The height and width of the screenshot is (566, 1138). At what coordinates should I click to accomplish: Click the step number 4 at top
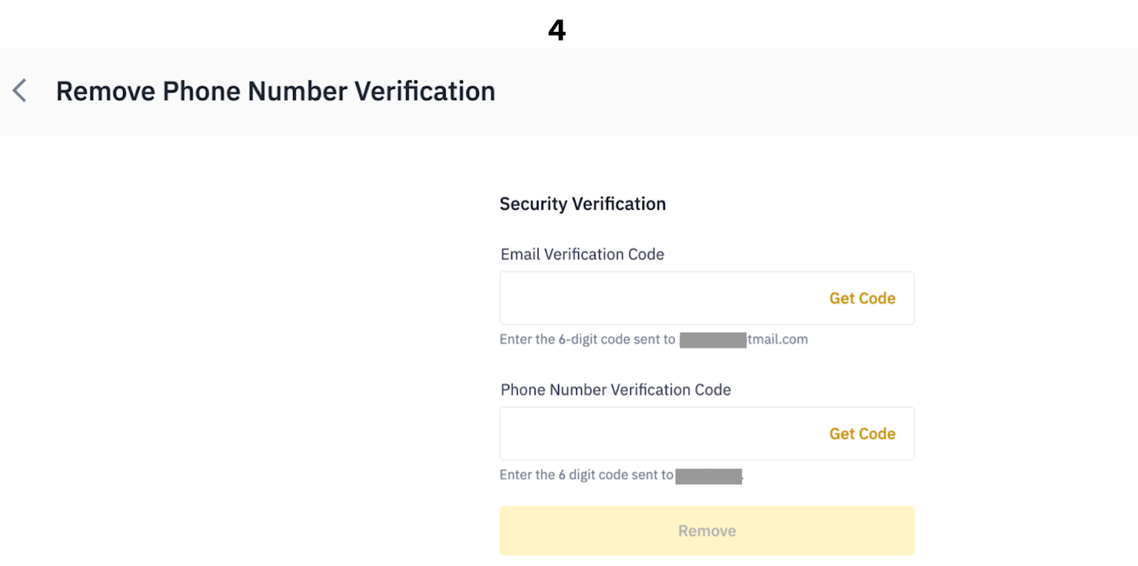557,30
